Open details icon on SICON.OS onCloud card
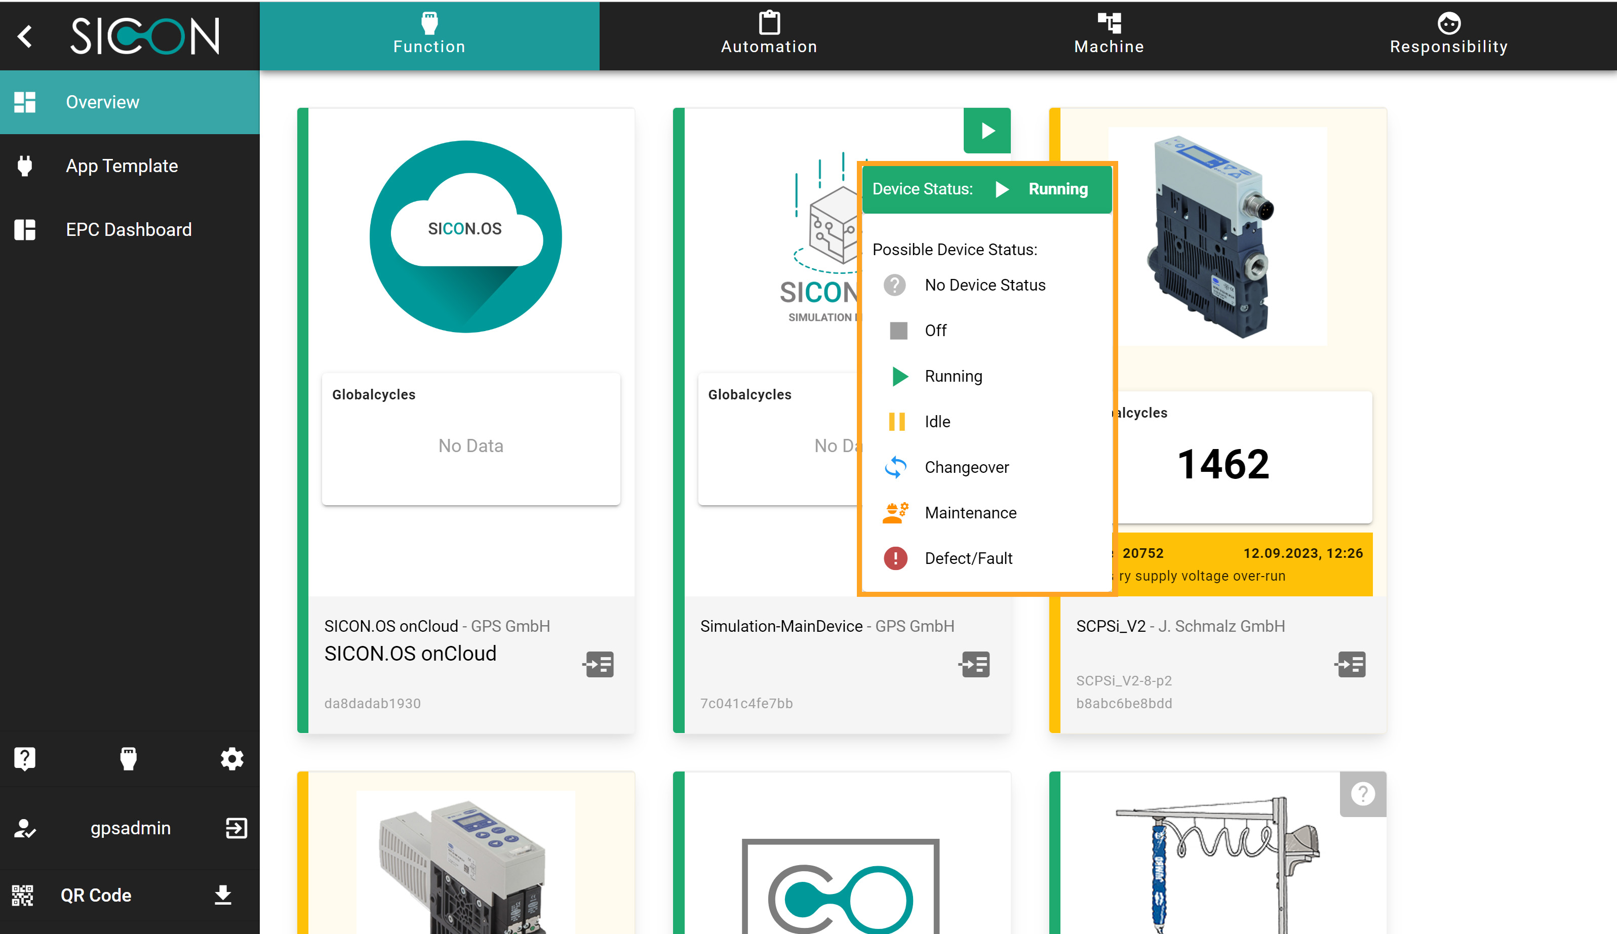The width and height of the screenshot is (1617, 934). pos(599,665)
